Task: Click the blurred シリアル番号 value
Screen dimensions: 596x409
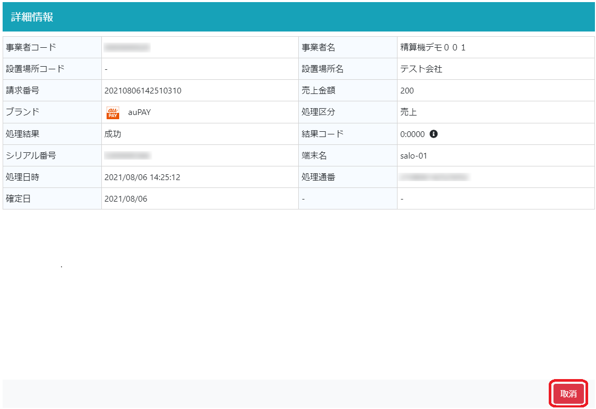Action: click(127, 155)
